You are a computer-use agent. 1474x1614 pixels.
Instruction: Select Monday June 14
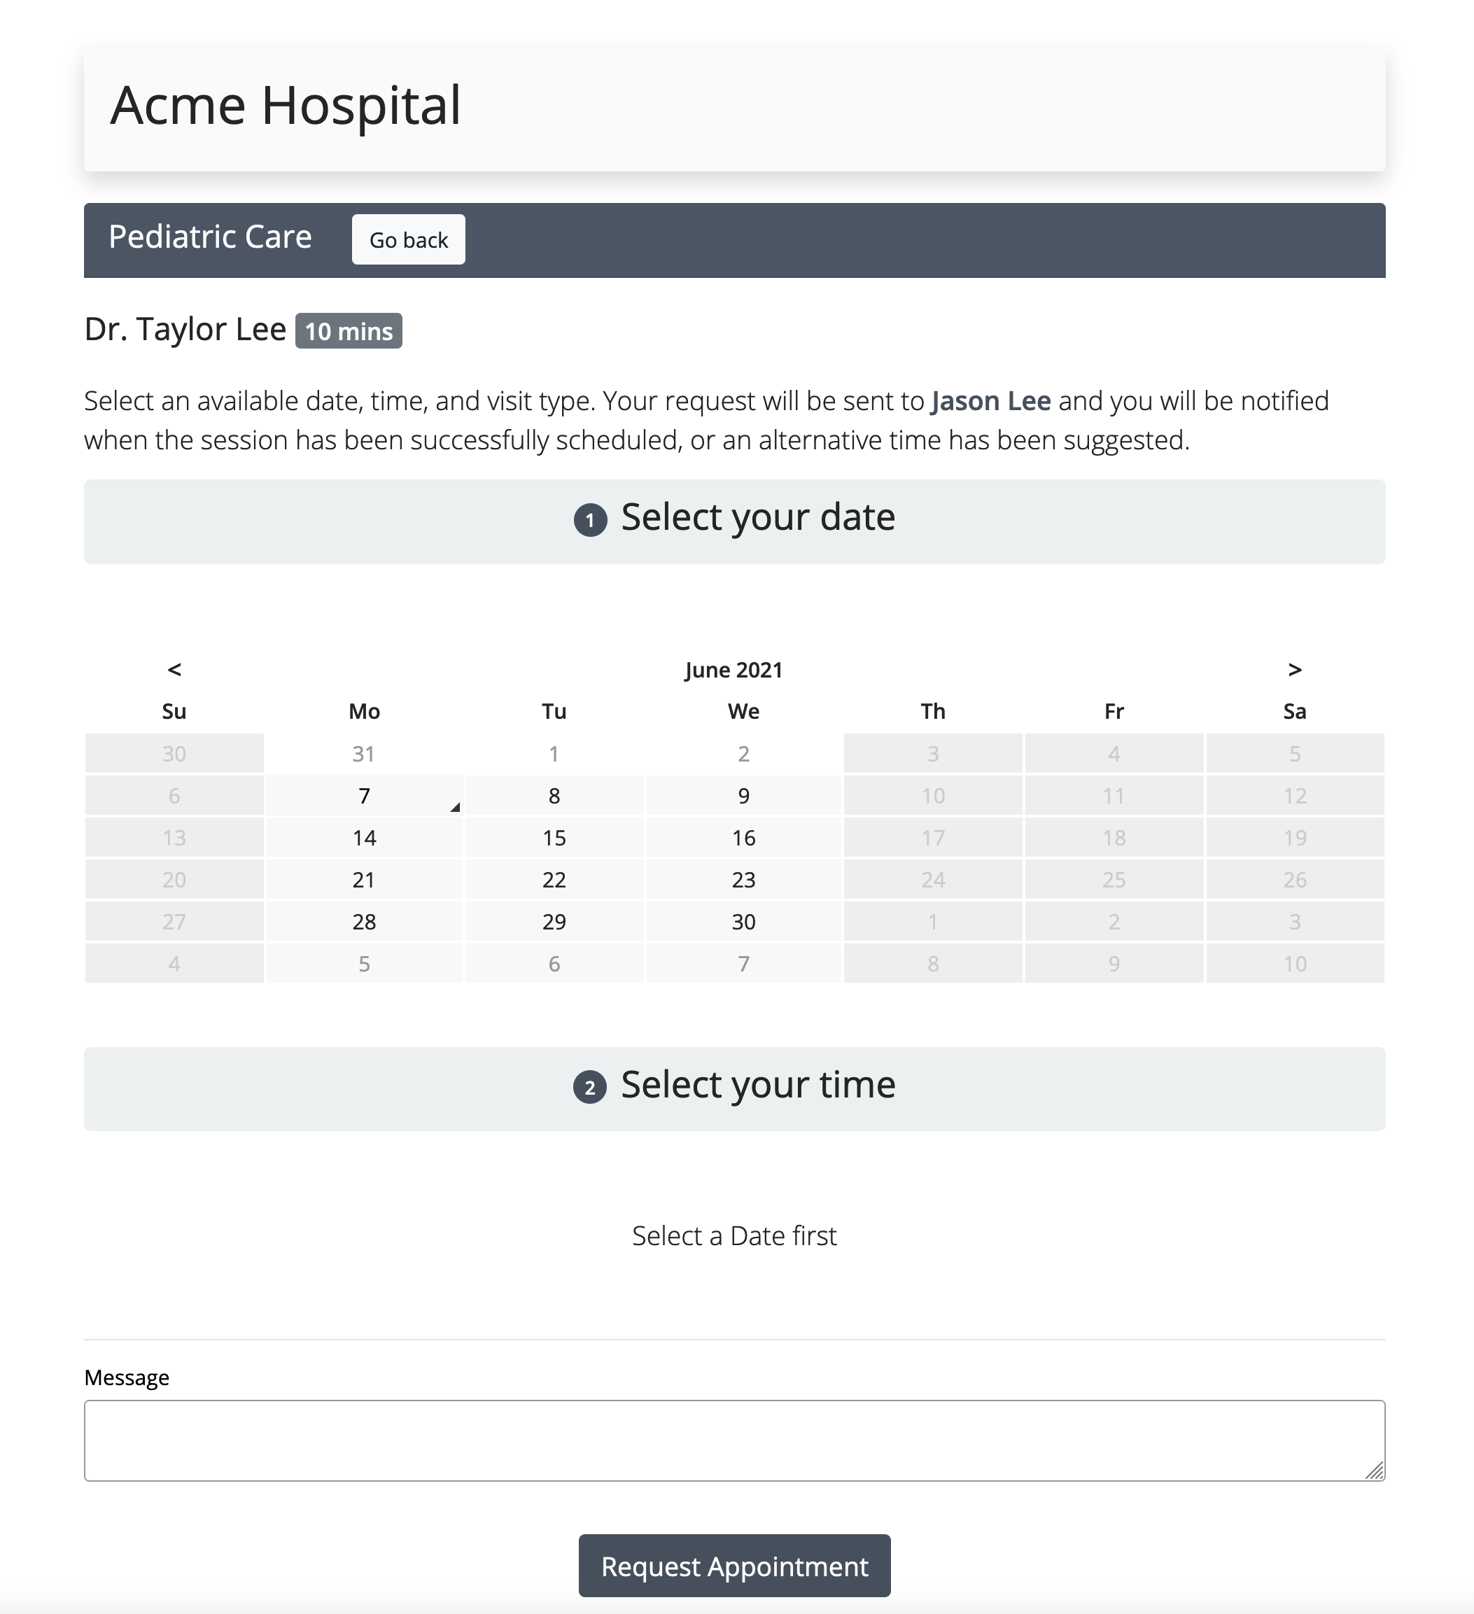364,837
